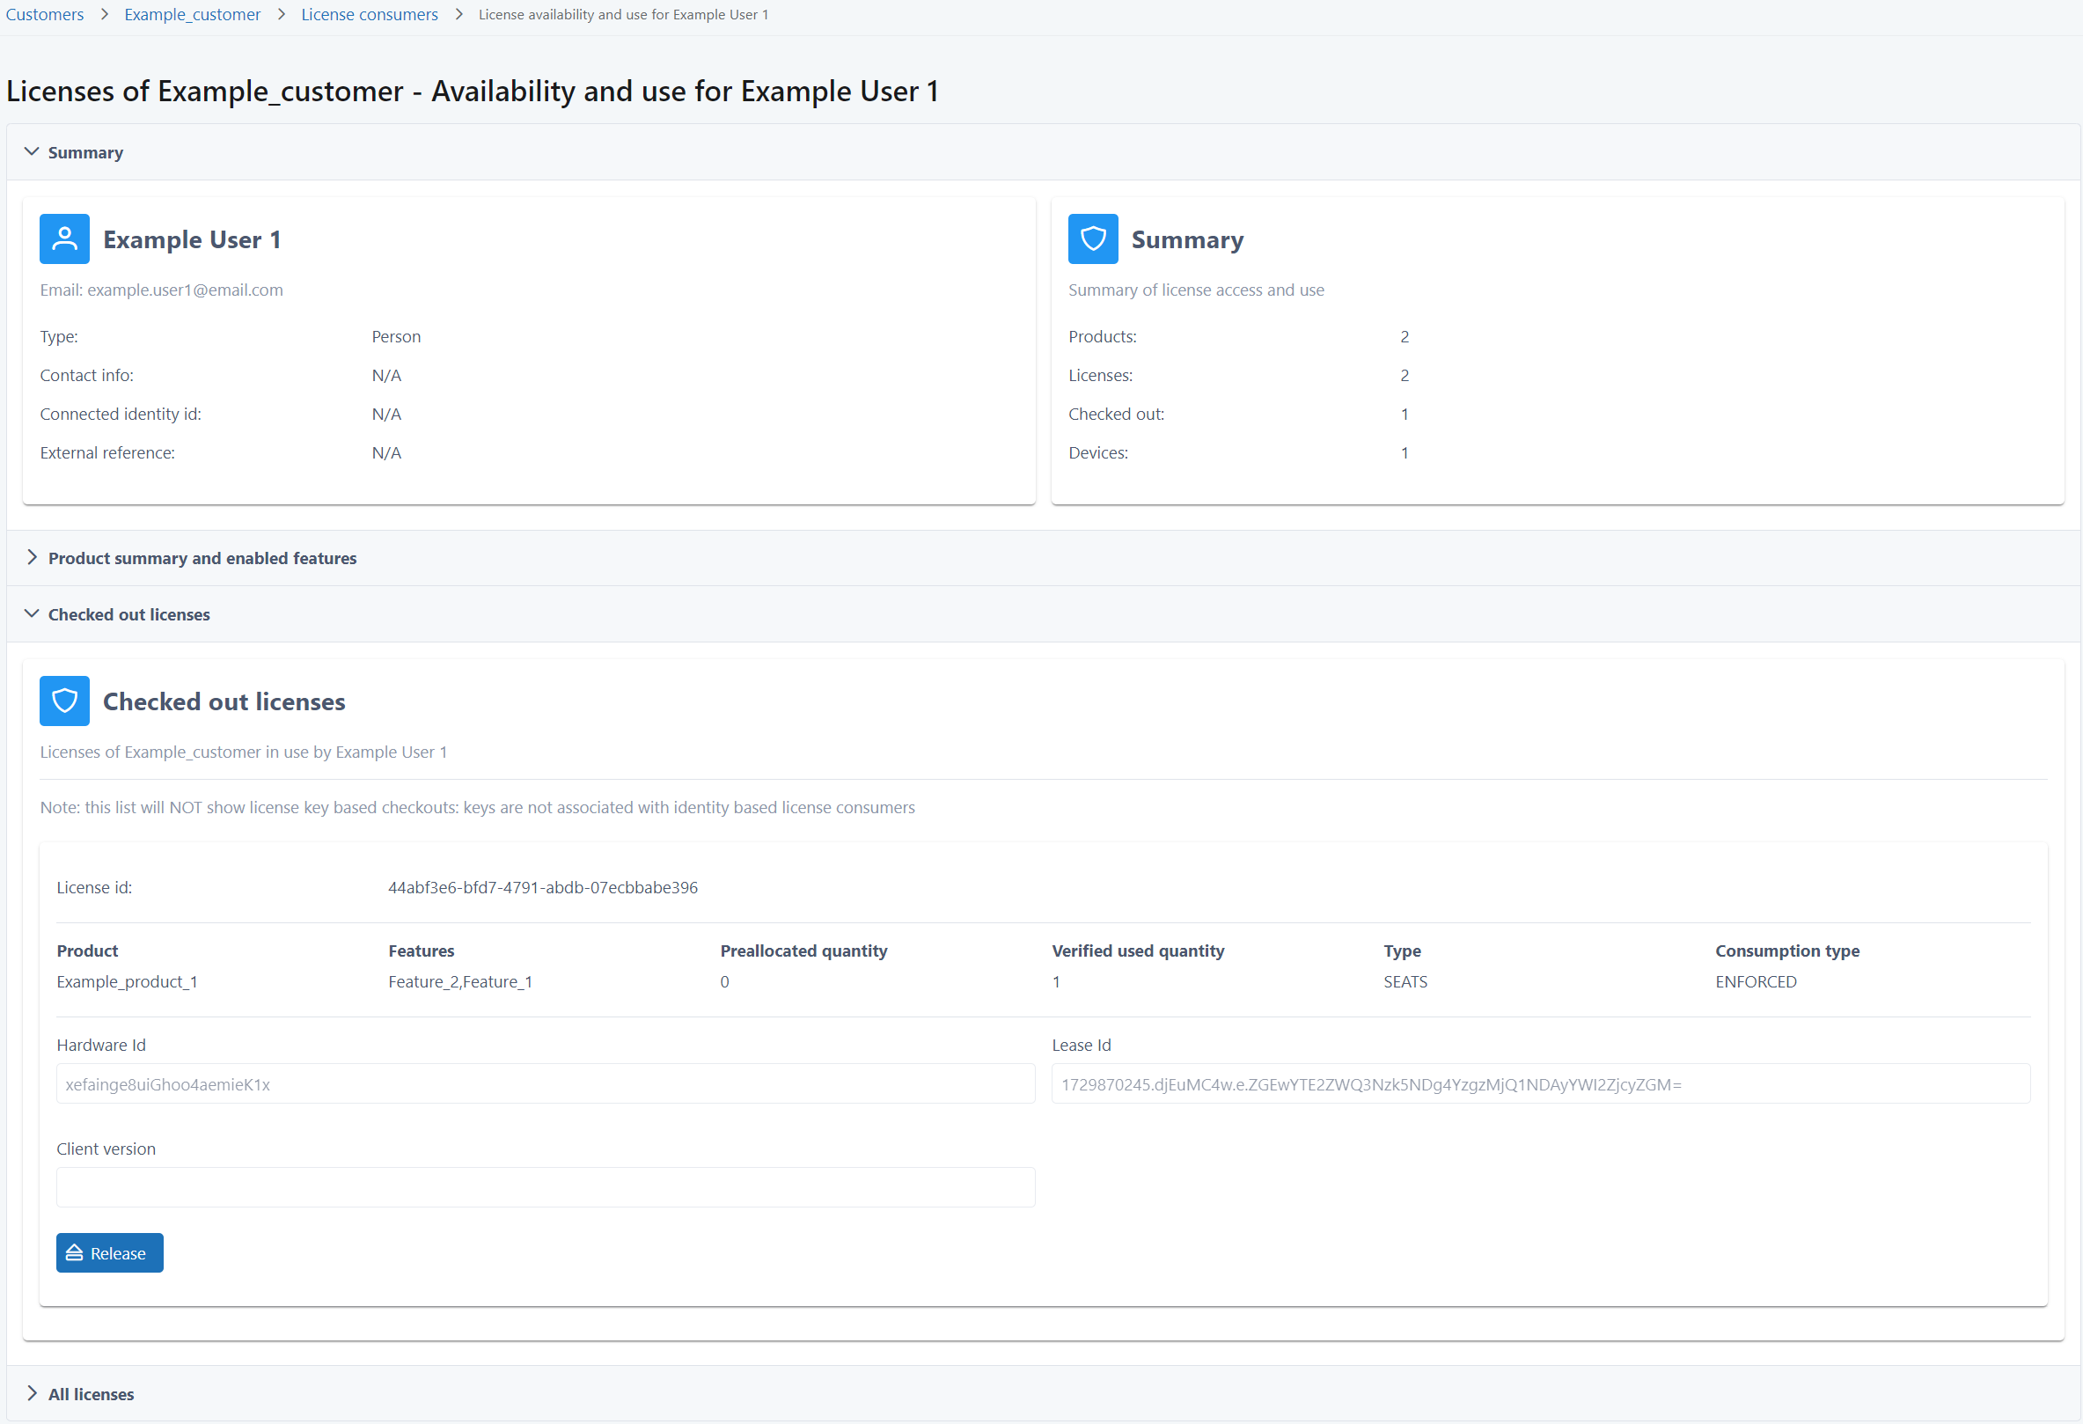Go to Example_customer breadcrumb
The height and width of the screenshot is (1424, 2083).
pyautogui.click(x=193, y=14)
